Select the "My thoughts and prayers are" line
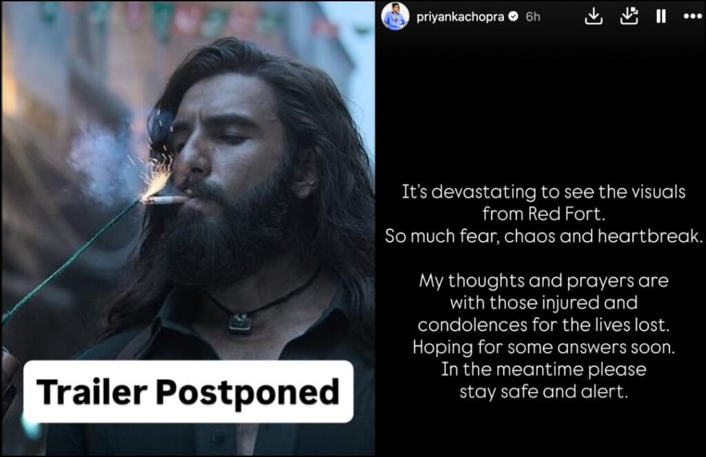The image size is (706, 457). [x=543, y=281]
